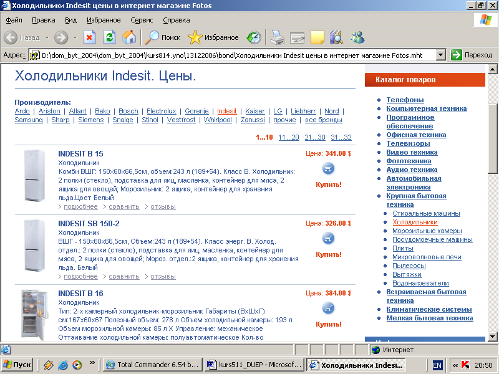
Task: Open подробнее for INDESIT SB 150-2
Action: 81,276
